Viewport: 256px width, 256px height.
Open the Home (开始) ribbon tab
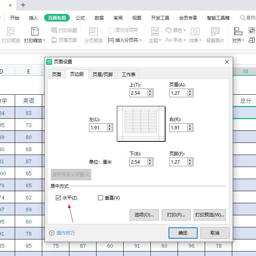(15, 18)
